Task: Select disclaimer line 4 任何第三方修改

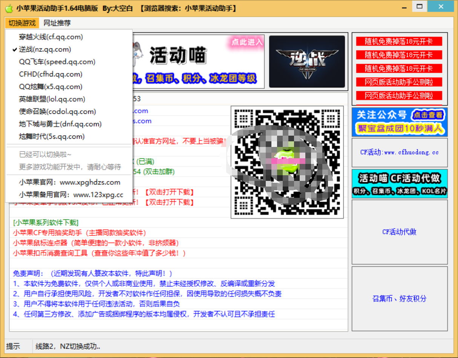Action: [x=144, y=314]
